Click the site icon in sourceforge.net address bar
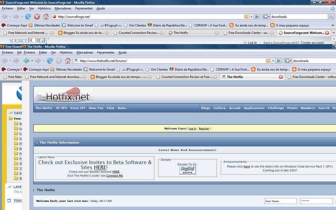This screenshot has height=210, width=336. [x=54, y=16]
